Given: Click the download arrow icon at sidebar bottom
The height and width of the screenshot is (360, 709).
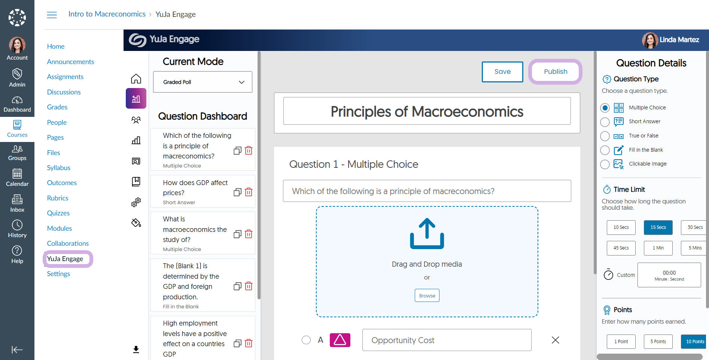Looking at the screenshot, I should coord(136,350).
